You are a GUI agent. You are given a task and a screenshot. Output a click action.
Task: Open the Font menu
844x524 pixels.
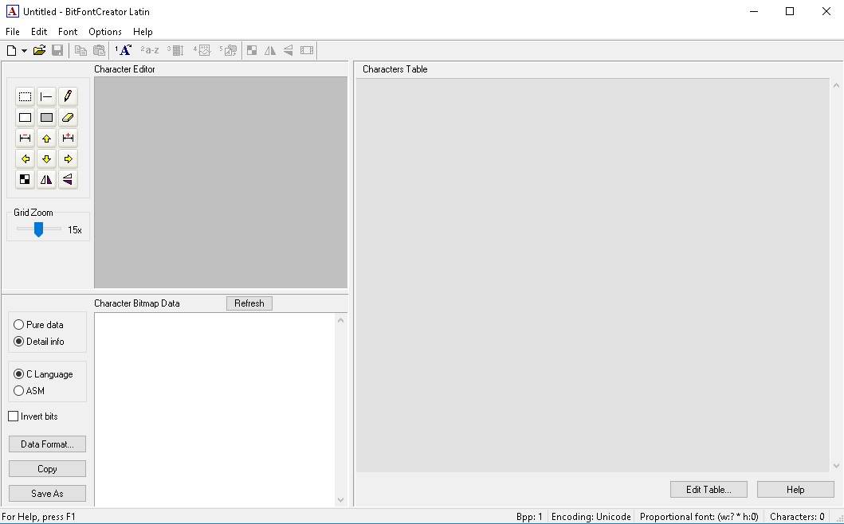point(68,32)
